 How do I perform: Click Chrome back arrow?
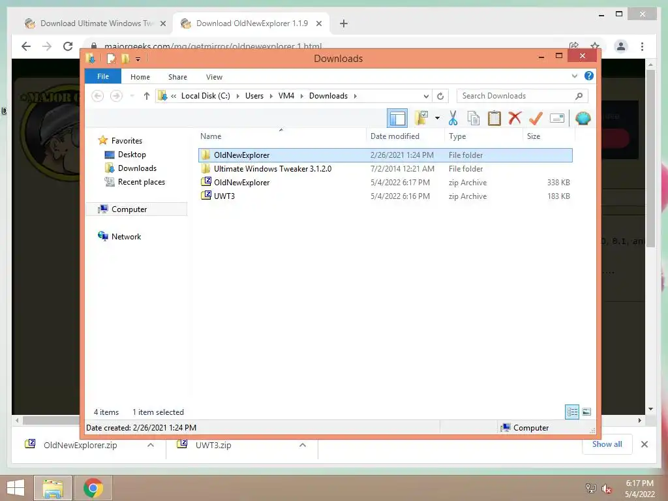tap(26, 46)
